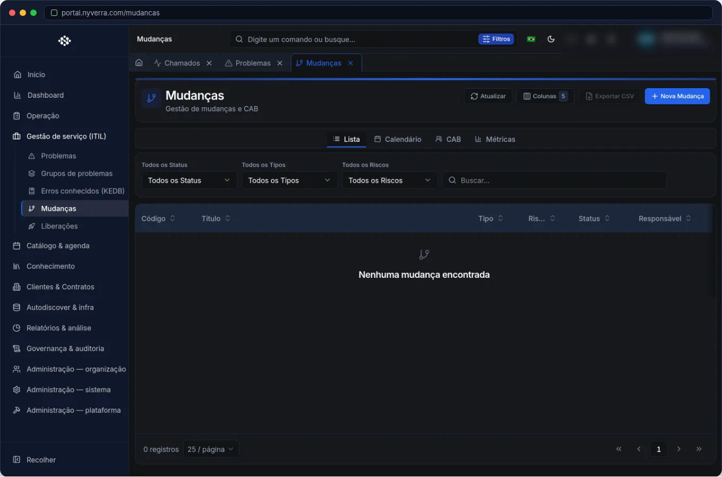Open the CAB view tab
Image resolution: width=722 pixels, height=477 pixels.
(448, 139)
